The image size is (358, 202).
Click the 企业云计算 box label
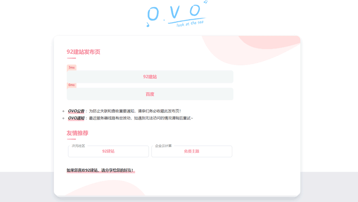click(x=163, y=146)
